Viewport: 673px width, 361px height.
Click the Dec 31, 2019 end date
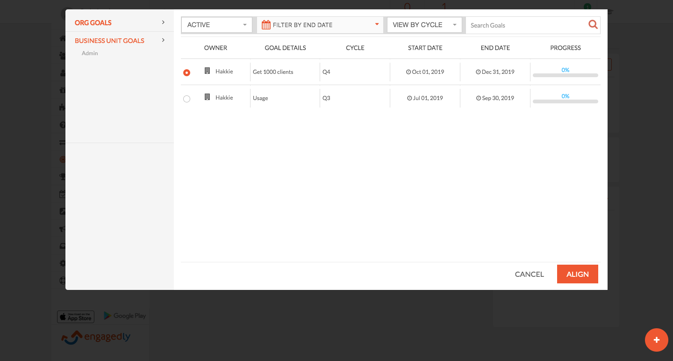(495, 72)
